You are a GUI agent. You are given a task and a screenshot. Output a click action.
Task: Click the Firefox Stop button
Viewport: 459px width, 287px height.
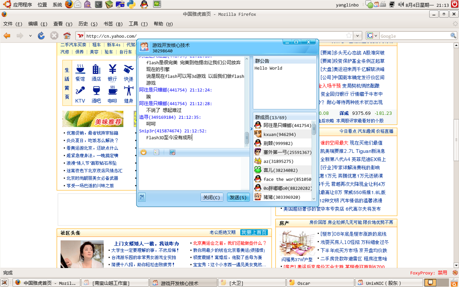point(54,36)
